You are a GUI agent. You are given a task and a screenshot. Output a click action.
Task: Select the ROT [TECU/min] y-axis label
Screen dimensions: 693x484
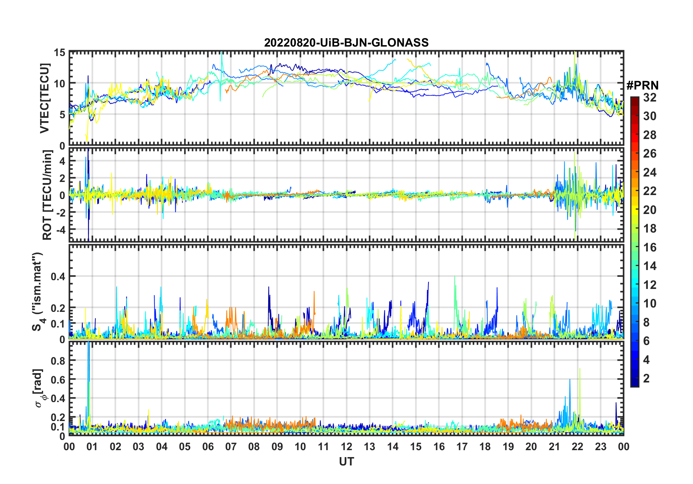pyautogui.click(x=47, y=195)
